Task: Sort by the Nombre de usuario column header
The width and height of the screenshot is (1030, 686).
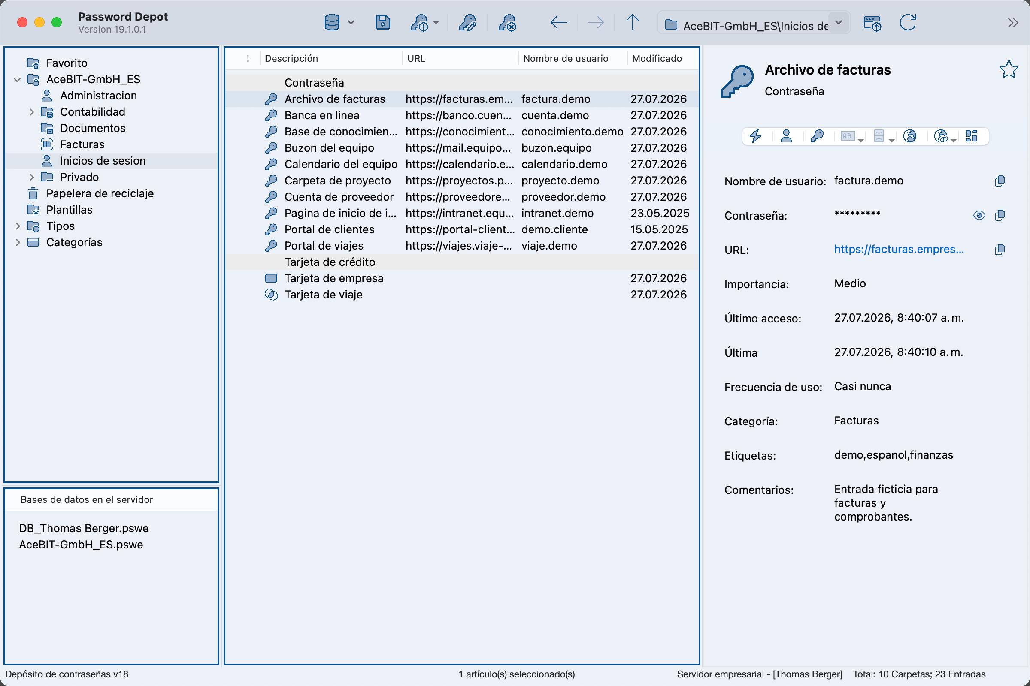Action: click(x=573, y=58)
